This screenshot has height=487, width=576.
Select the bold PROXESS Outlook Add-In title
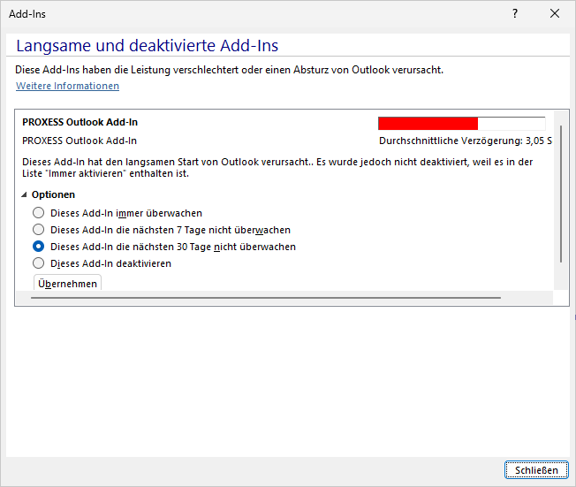tap(80, 123)
